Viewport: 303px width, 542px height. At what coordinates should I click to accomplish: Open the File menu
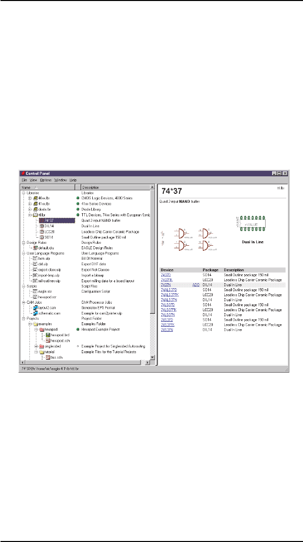point(25,180)
